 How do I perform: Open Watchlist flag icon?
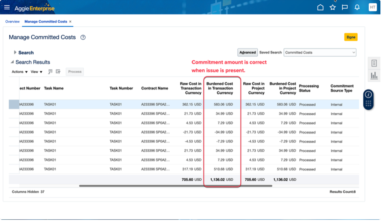pyautogui.click(x=345, y=7)
